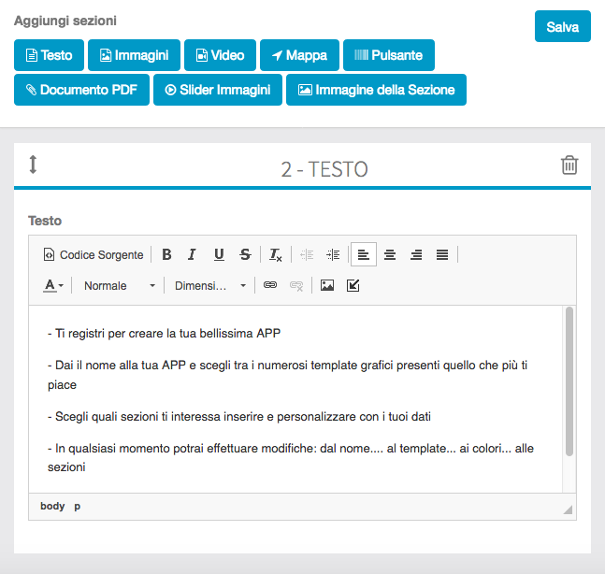Toggle underline text formatting

tap(219, 254)
